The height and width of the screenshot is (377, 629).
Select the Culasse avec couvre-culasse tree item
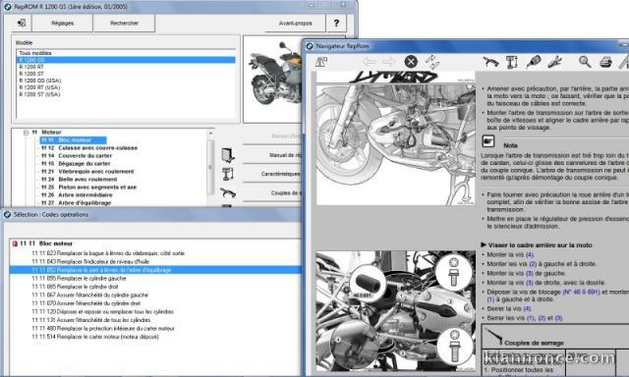pyautogui.click(x=98, y=148)
